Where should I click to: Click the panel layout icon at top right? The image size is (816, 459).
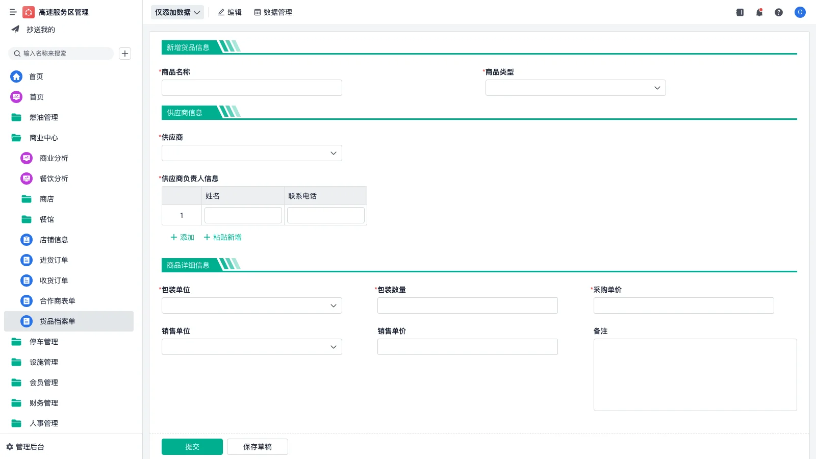[x=739, y=12]
